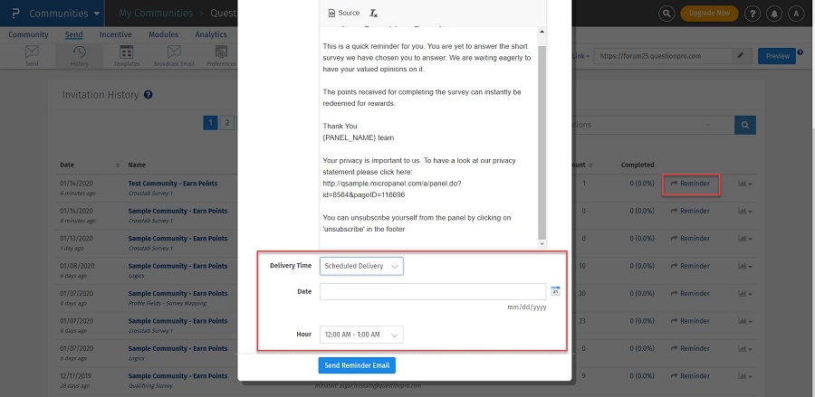
Task: Switch to the Modules tab
Action: pos(164,34)
